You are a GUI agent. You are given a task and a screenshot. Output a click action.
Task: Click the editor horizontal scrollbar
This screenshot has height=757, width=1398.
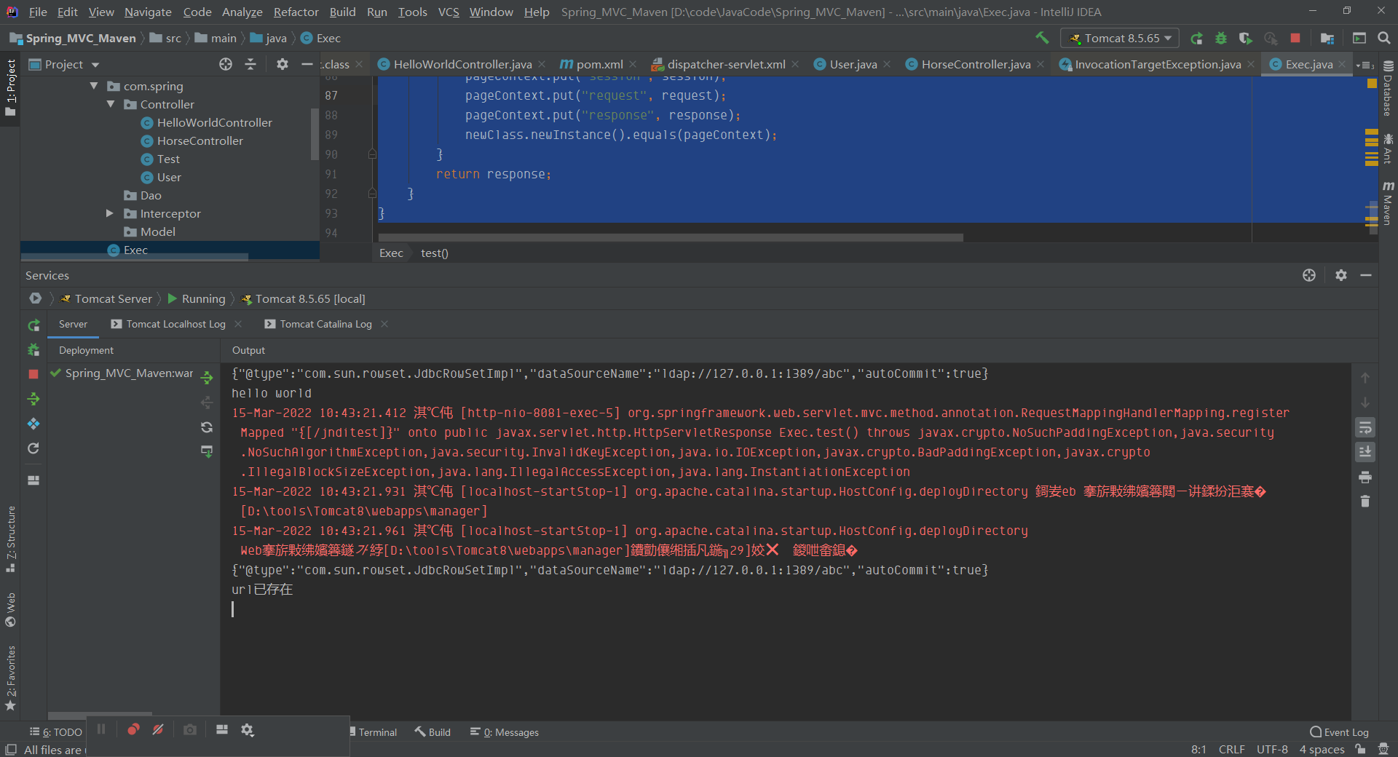670,238
